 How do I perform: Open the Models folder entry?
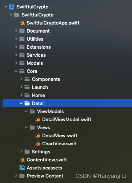pyautogui.click(x=35, y=63)
